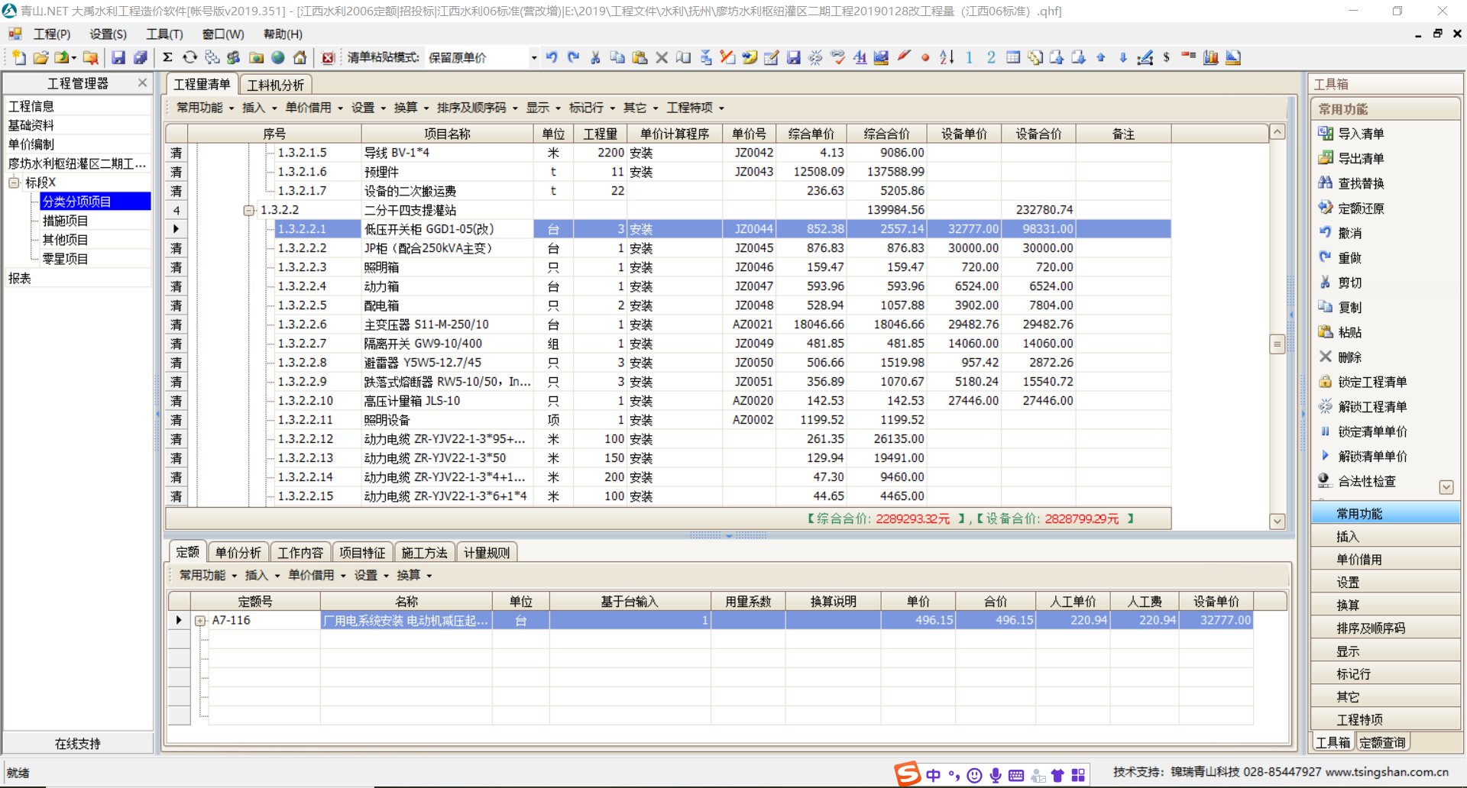Click the Sigma calculate icon in toolbar
1467x788 pixels.
(167, 57)
